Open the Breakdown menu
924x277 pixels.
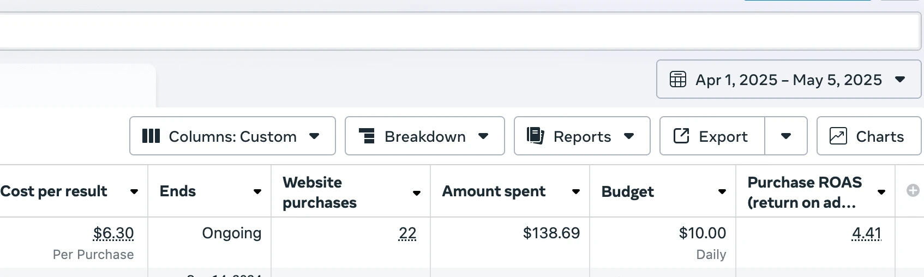pyautogui.click(x=424, y=136)
